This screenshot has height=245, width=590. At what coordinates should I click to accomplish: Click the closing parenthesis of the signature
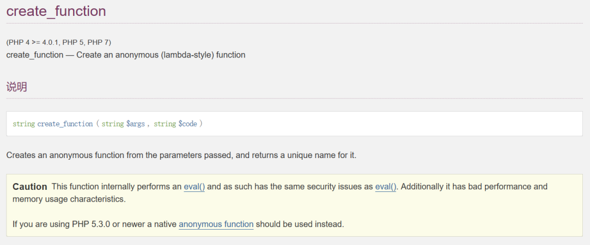click(201, 124)
